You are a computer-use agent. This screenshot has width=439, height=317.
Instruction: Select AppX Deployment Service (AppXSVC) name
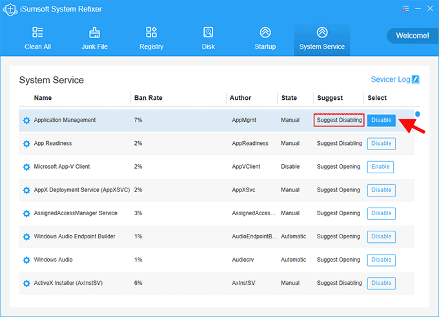[82, 190]
